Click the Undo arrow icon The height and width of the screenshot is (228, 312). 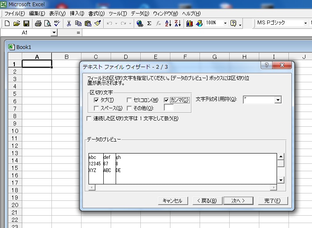109,23
